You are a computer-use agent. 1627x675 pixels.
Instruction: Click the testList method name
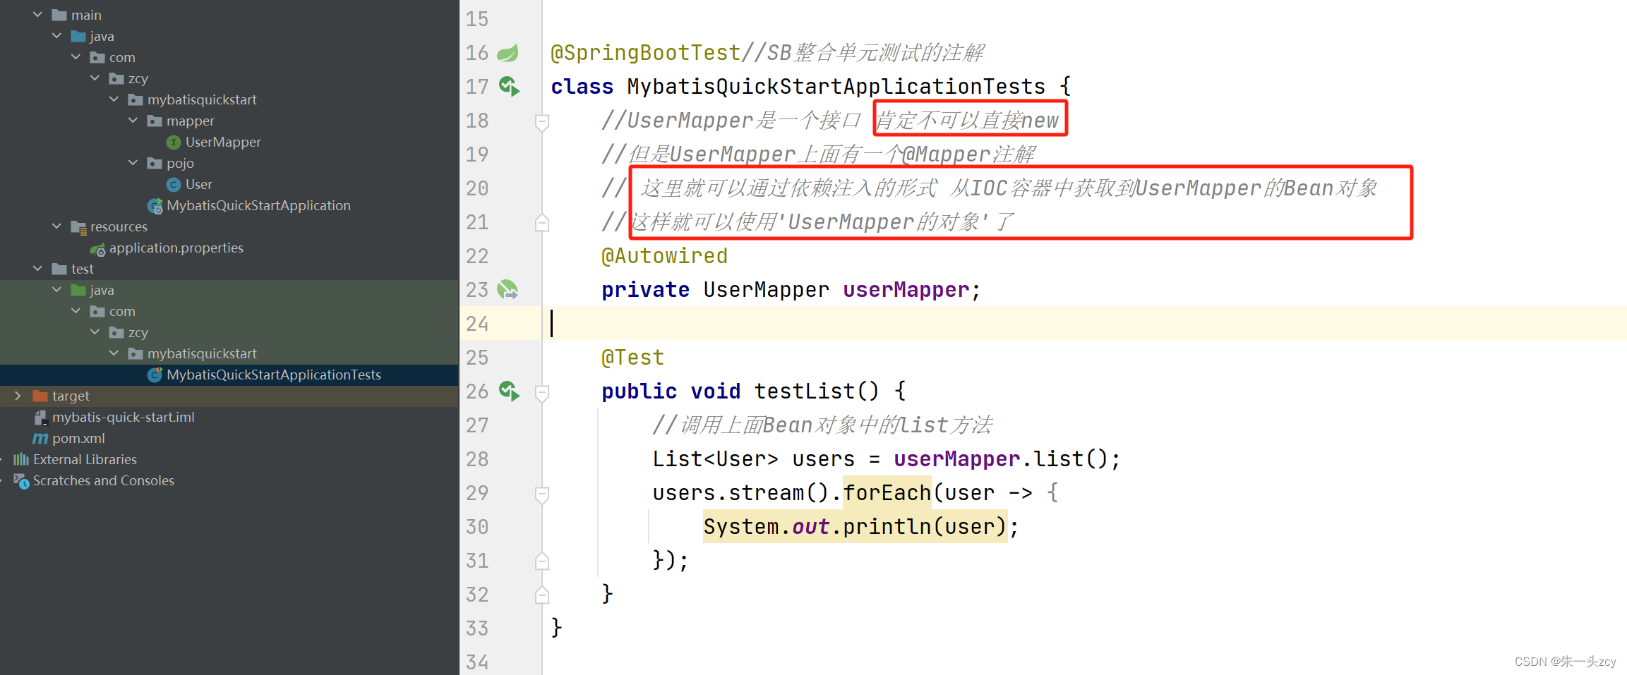pos(804,391)
